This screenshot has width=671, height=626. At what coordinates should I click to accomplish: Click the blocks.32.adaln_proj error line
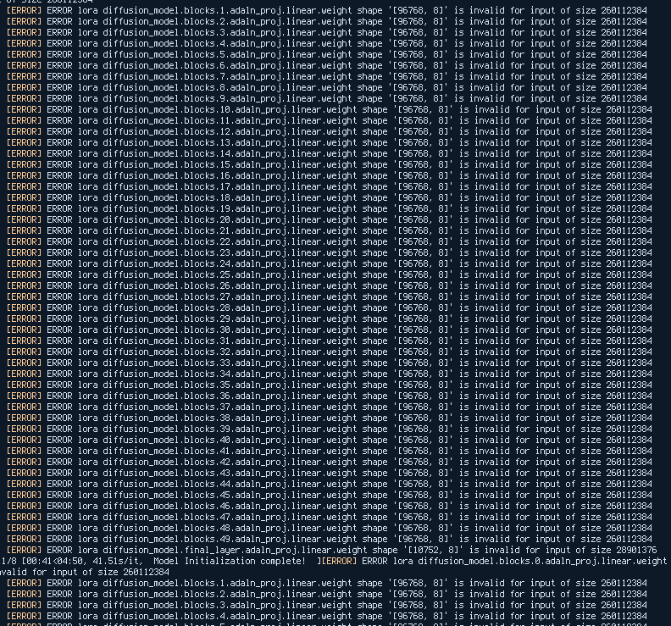[x=329, y=352]
